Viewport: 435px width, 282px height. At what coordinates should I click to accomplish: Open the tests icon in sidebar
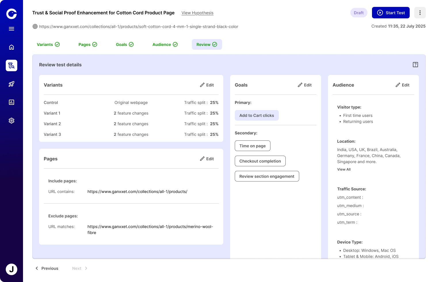click(x=12, y=65)
